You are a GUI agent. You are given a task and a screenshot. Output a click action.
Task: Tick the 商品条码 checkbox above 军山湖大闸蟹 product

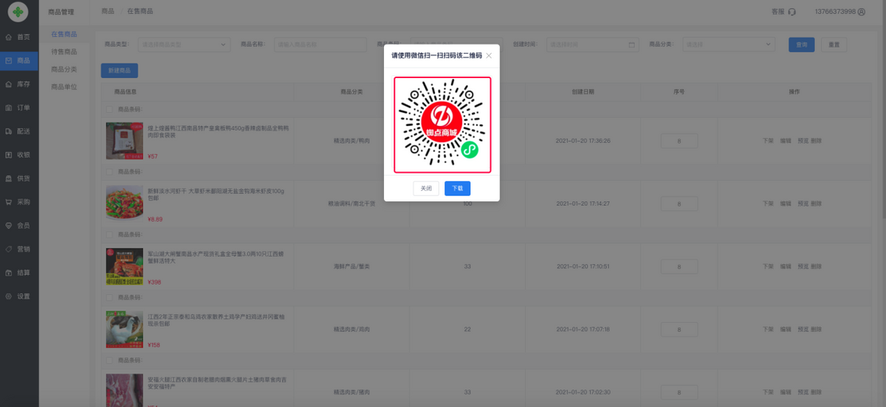109,234
